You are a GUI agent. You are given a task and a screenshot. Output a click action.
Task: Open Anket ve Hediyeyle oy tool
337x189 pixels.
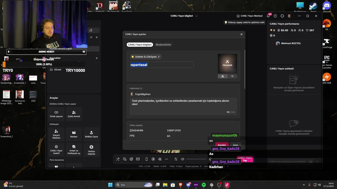coord(74,150)
